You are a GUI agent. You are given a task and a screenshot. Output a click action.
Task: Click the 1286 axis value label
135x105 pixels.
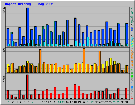4,10
